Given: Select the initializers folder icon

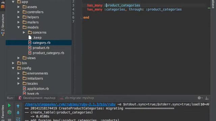Looking at the screenshot, I should point(25,78).
